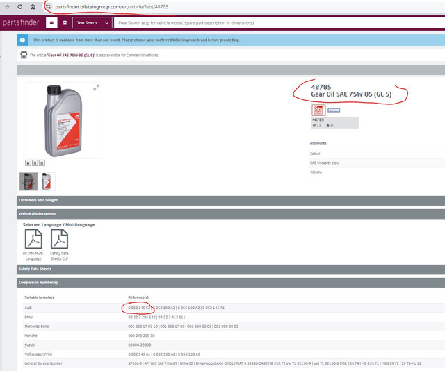Screen dimensions: 445x371
Task: Choose the febi brand logo
Action: coord(318,110)
